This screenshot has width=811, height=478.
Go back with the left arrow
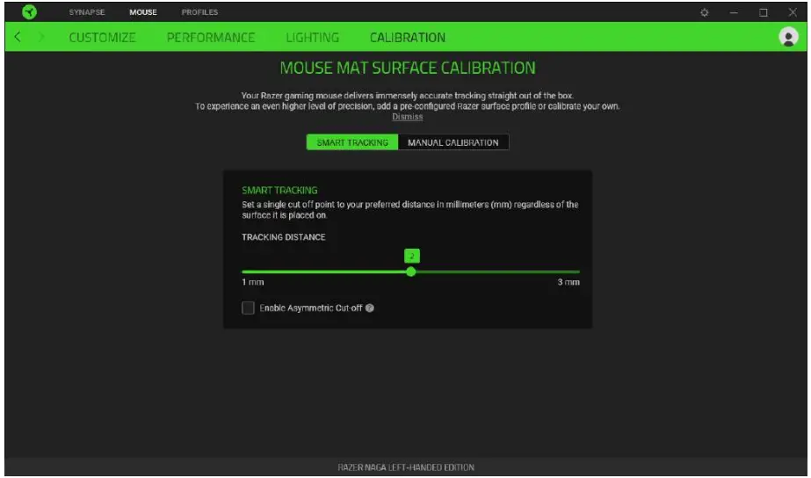click(x=18, y=37)
